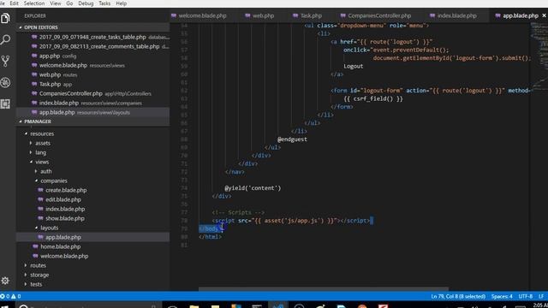Click the @endguest directive line

[x=292, y=139]
